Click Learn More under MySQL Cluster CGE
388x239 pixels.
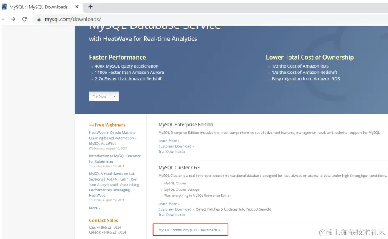coord(169,204)
